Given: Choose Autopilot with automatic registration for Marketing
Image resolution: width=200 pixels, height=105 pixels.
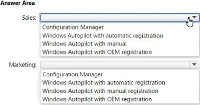Looking at the screenshot, I should (103, 83).
